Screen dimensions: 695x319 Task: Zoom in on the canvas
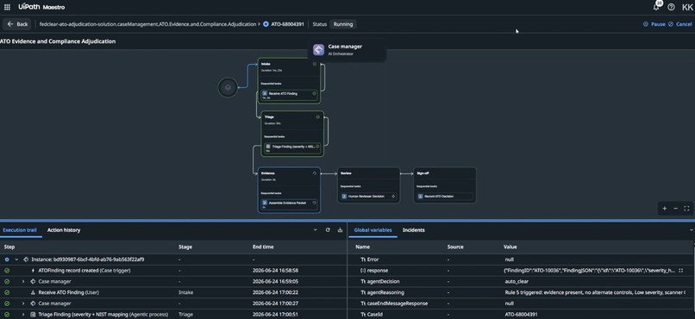(665, 209)
